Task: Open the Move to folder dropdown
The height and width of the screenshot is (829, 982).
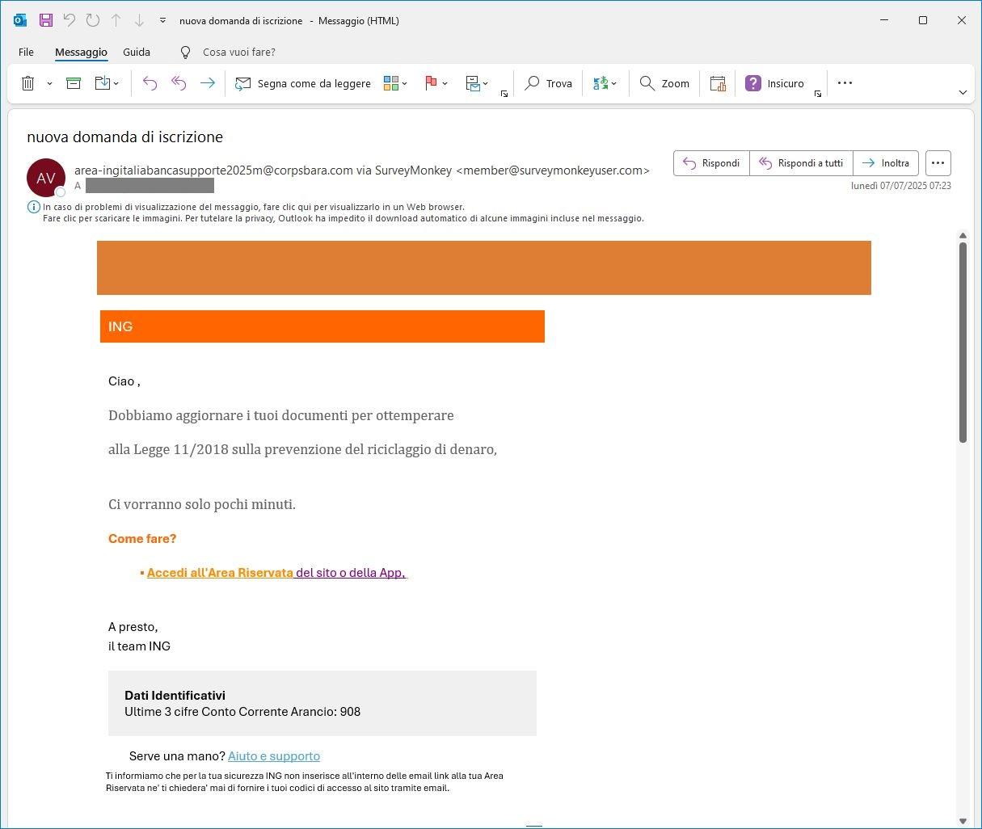Action: (x=107, y=83)
